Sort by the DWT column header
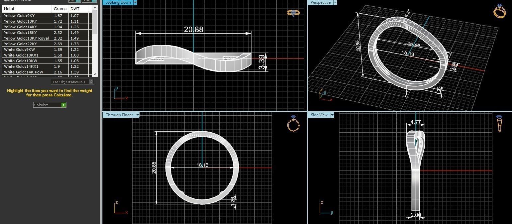Viewport: 512px width, 224px height. (x=78, y=9)
